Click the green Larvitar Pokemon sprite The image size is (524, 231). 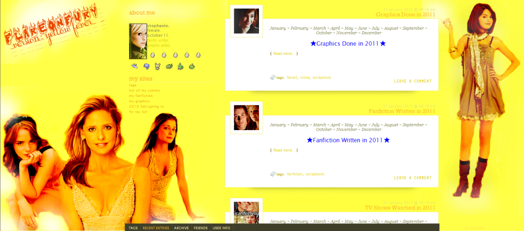(x=180, y=66)
